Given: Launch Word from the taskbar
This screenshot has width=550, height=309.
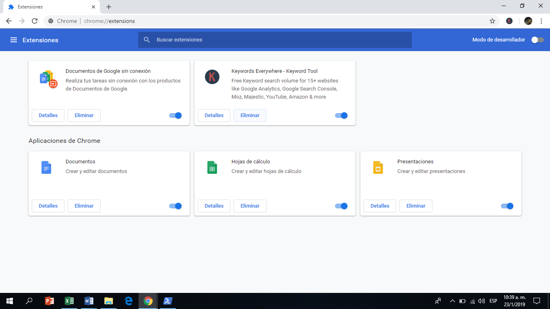Looking at the screenshot, I should (x=89, y=301).
